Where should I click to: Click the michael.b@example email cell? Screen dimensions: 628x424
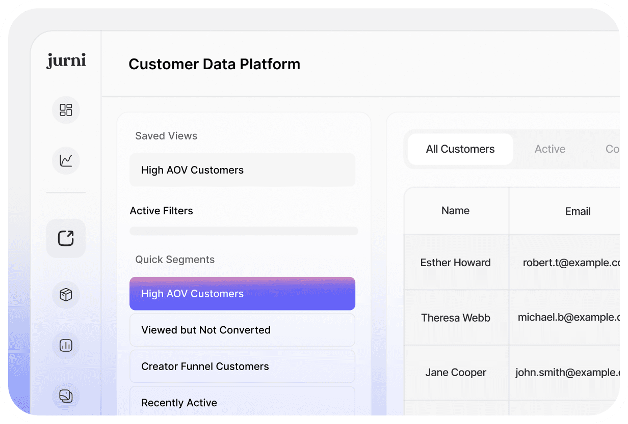[564, 318]
